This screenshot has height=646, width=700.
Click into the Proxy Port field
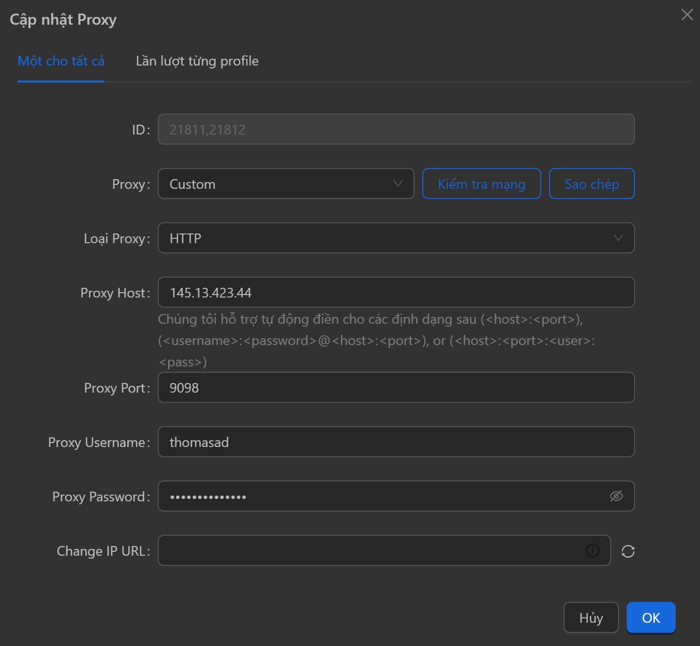click(396, 388)
